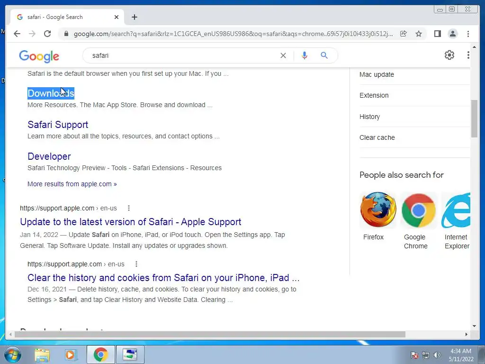Click the network icon in system tray
Screen dimensions: 485x364
coord(426,355)
